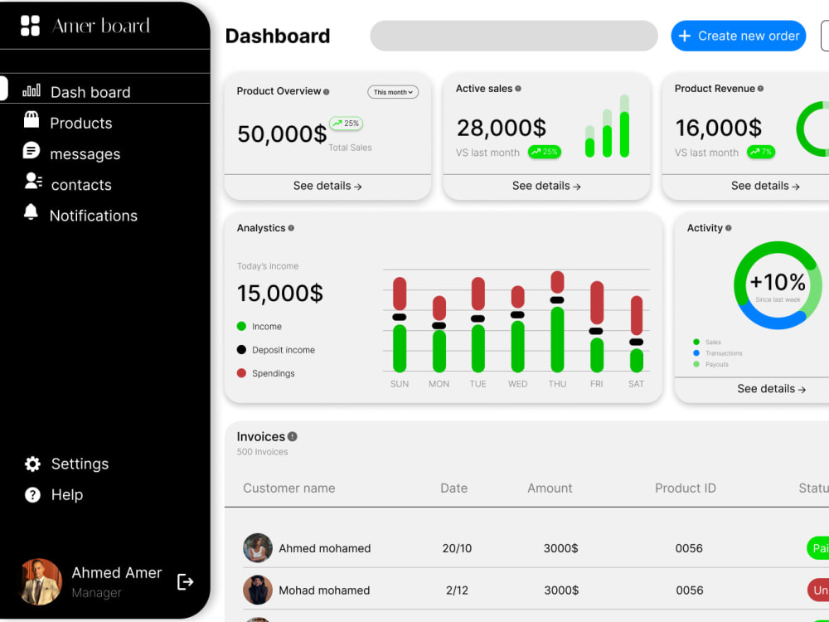Click the Customer name column header
The image size is (829, 622).
click(x=289, y=488)
